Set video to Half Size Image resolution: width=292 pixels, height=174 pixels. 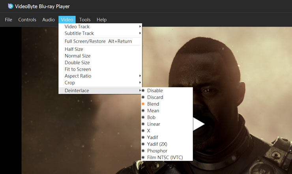click(74, 49)
